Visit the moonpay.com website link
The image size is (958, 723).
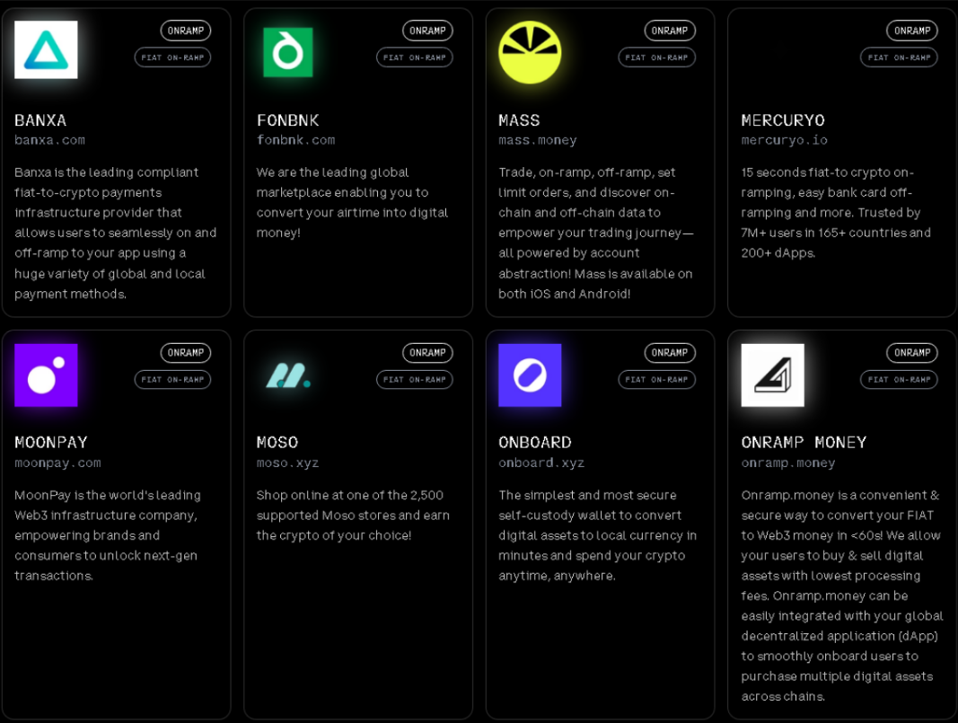[x=57, y=463]
